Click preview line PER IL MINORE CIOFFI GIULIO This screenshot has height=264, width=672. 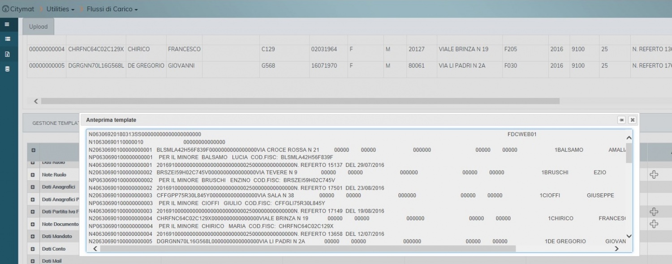tap(207, 203)
